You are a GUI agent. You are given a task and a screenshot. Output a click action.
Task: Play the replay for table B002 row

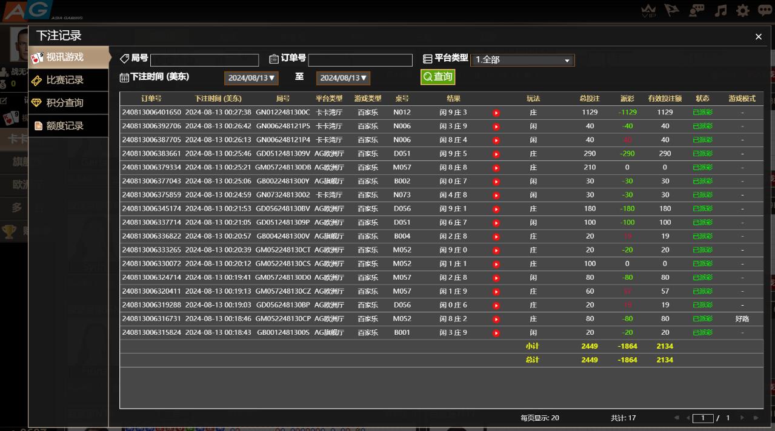496,182
